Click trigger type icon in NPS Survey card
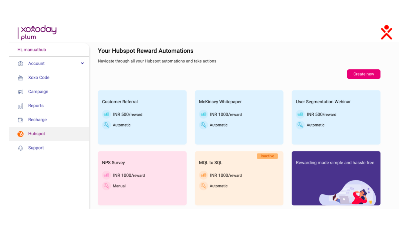This screenshot has width=405, height=228. point(106,186)
